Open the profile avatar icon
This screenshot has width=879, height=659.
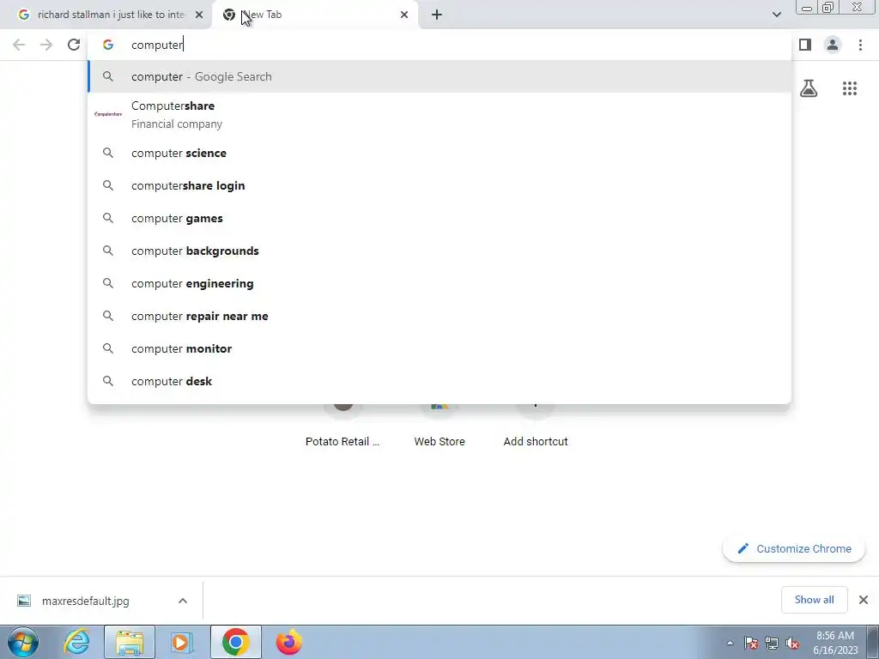[x=833, y=45]
